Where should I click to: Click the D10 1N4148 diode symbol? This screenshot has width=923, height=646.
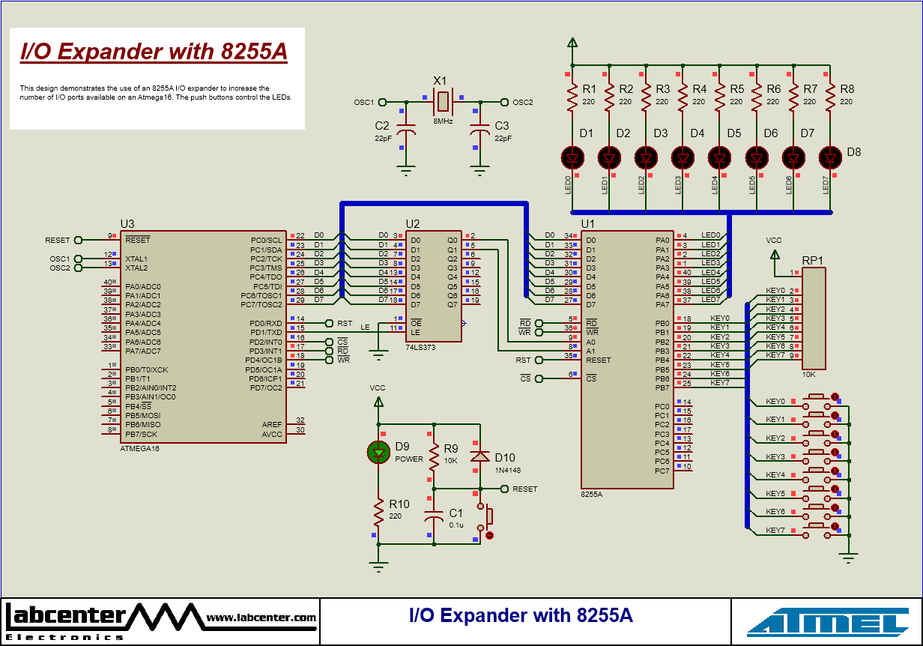[479, 456]
